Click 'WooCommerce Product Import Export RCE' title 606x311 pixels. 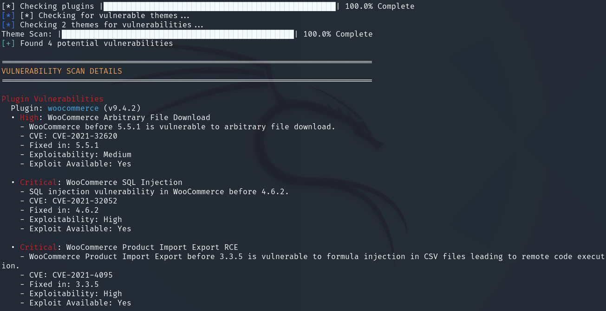click(x=152, y=248)
